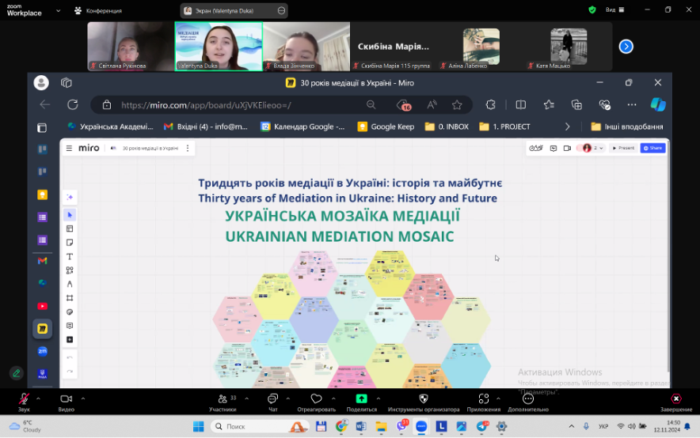Open the 1. PROJECT bookmarks folder
Image resolution: width=700 pixels, height=438 pixels.
(x=504, y=126)
